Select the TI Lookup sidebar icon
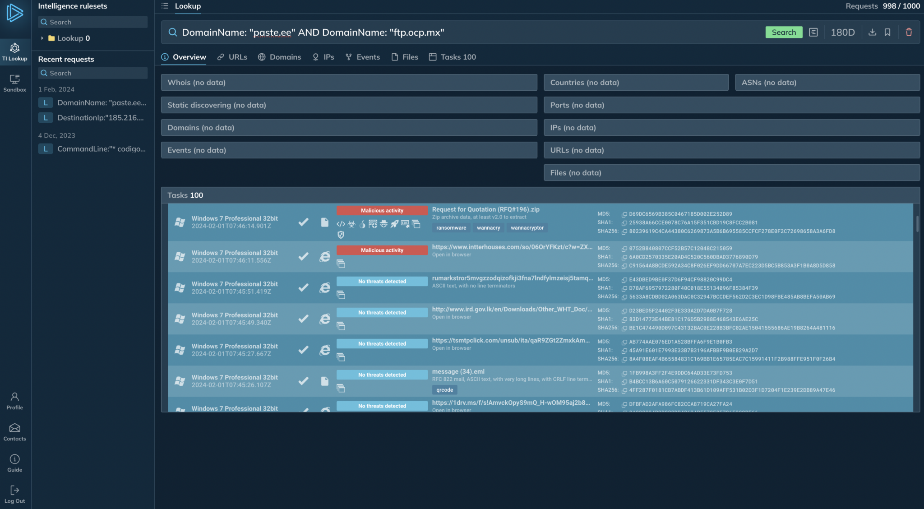The image size is (924, 509). 14,51
